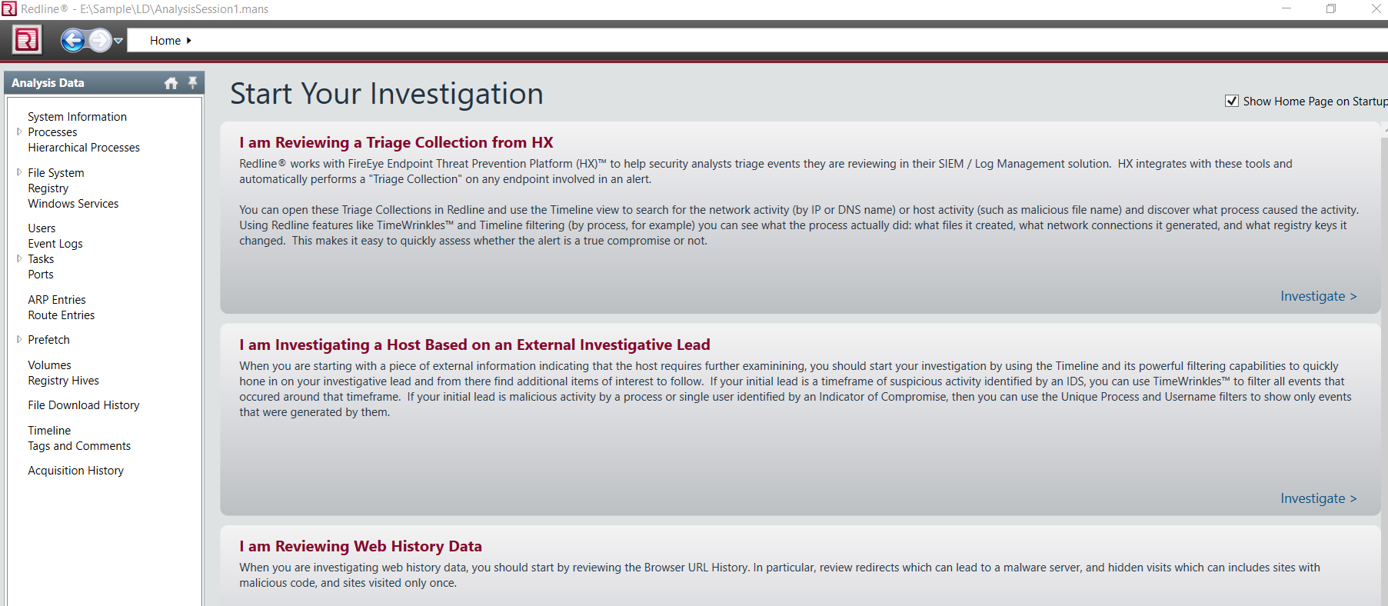Open Hierarchical Processes view

click(84, 148)
